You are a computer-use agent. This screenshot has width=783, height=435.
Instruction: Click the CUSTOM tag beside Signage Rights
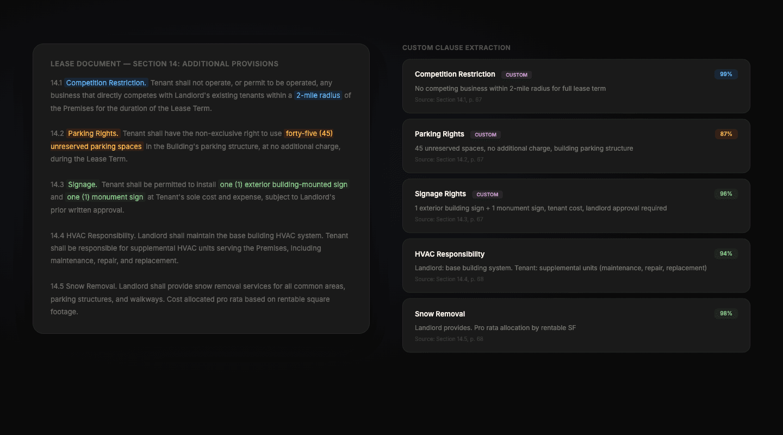[x=487, y=195]
